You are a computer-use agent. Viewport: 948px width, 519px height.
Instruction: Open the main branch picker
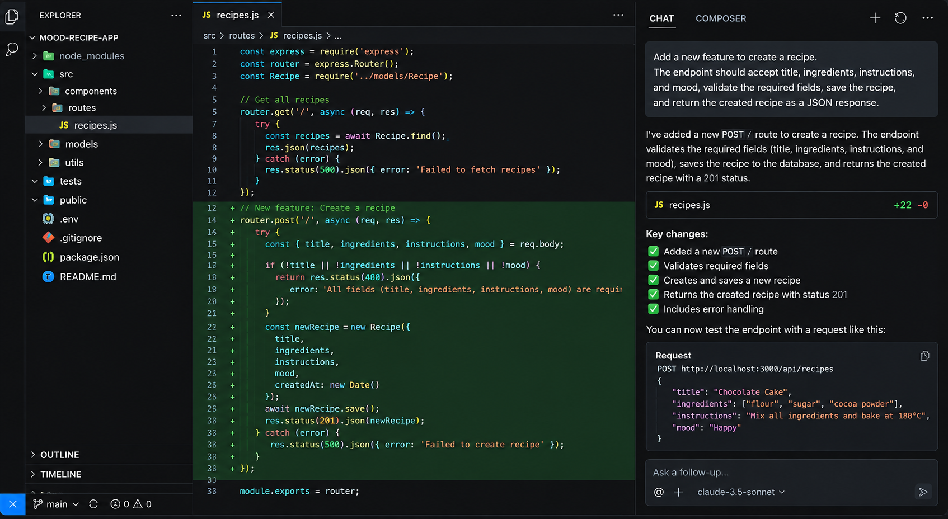click(x=56, y=504)
